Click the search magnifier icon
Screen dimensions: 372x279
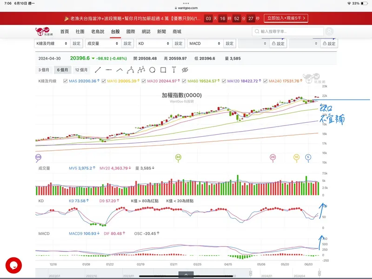click(x=257, y=31)
